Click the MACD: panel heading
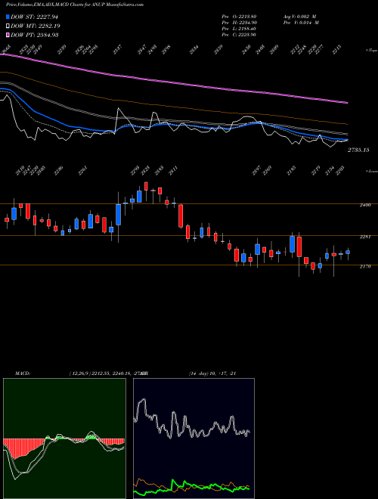Image resolution: width=378 pixels, height=499 pixels. 23,373
